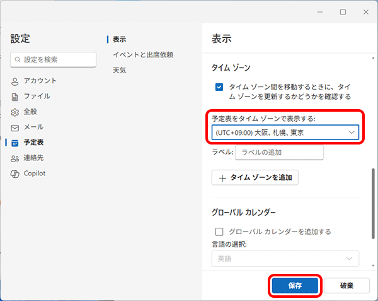Uncheck the タイムゾーン更新確認 checkbox

[x=219, y=88]
